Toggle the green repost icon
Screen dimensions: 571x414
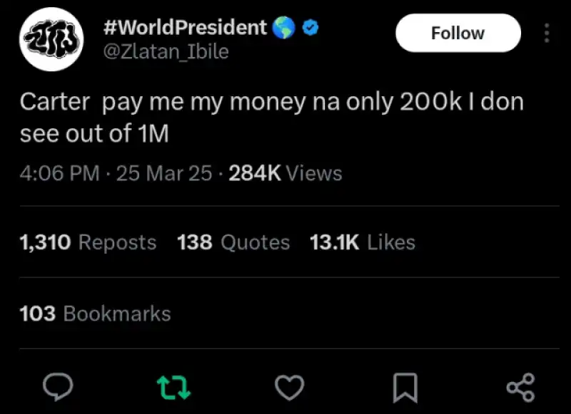173,387
